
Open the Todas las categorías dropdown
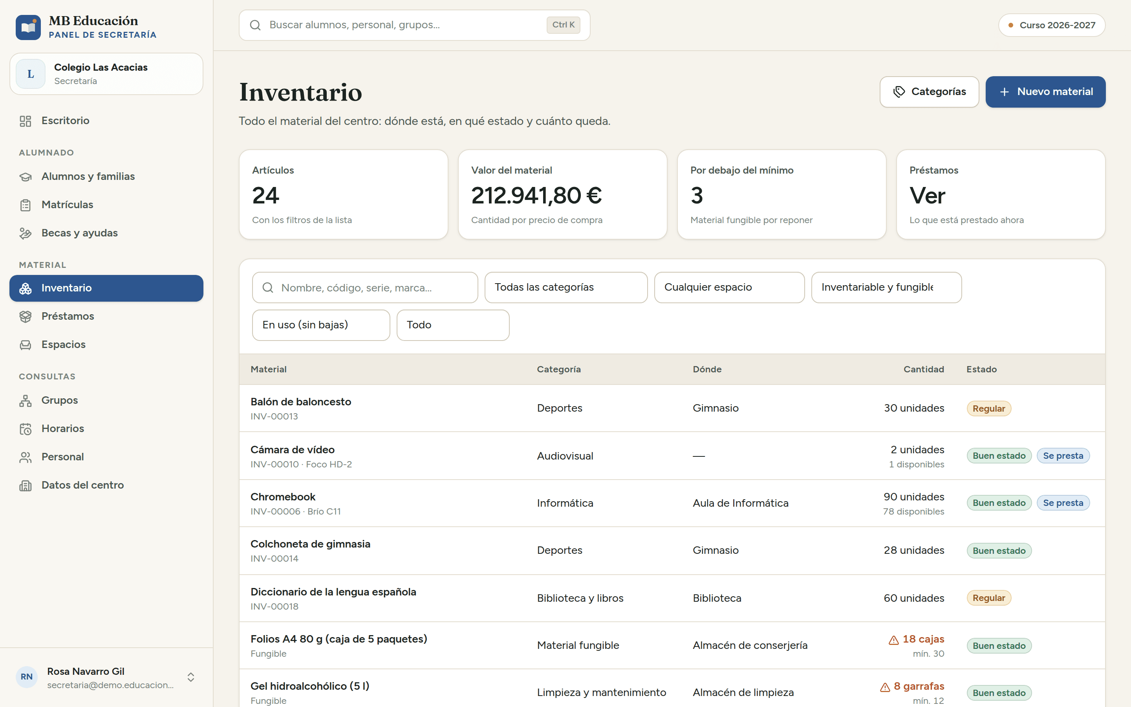pos(565,287)
